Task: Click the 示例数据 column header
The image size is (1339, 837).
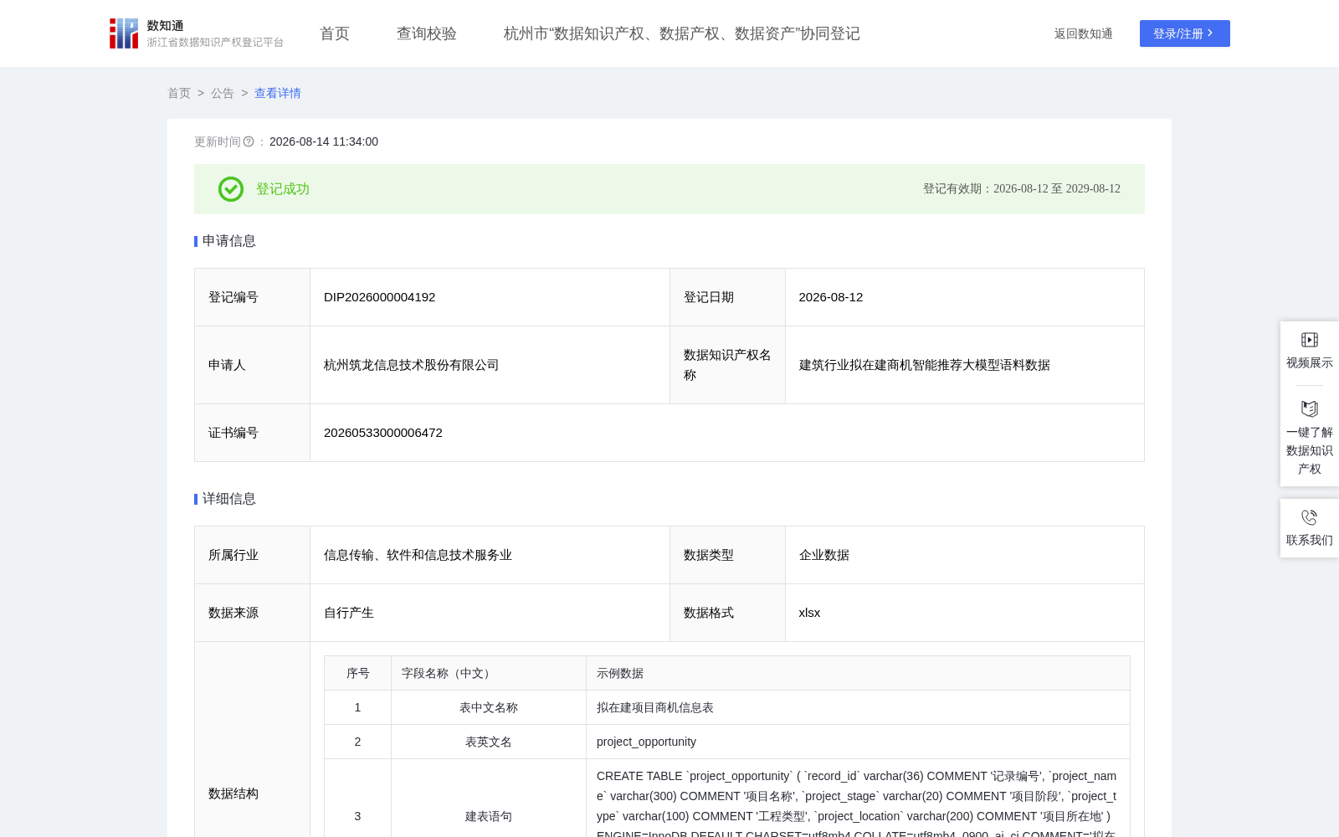Action: click(x=859, y=673)
